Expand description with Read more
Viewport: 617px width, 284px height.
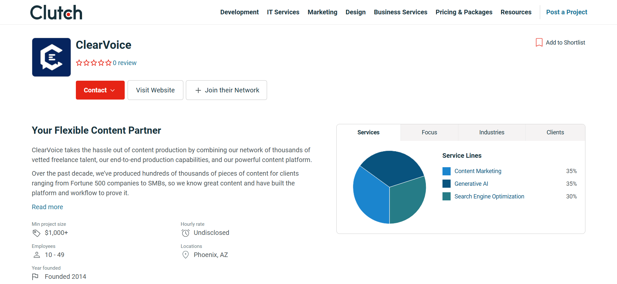[47, 207]
